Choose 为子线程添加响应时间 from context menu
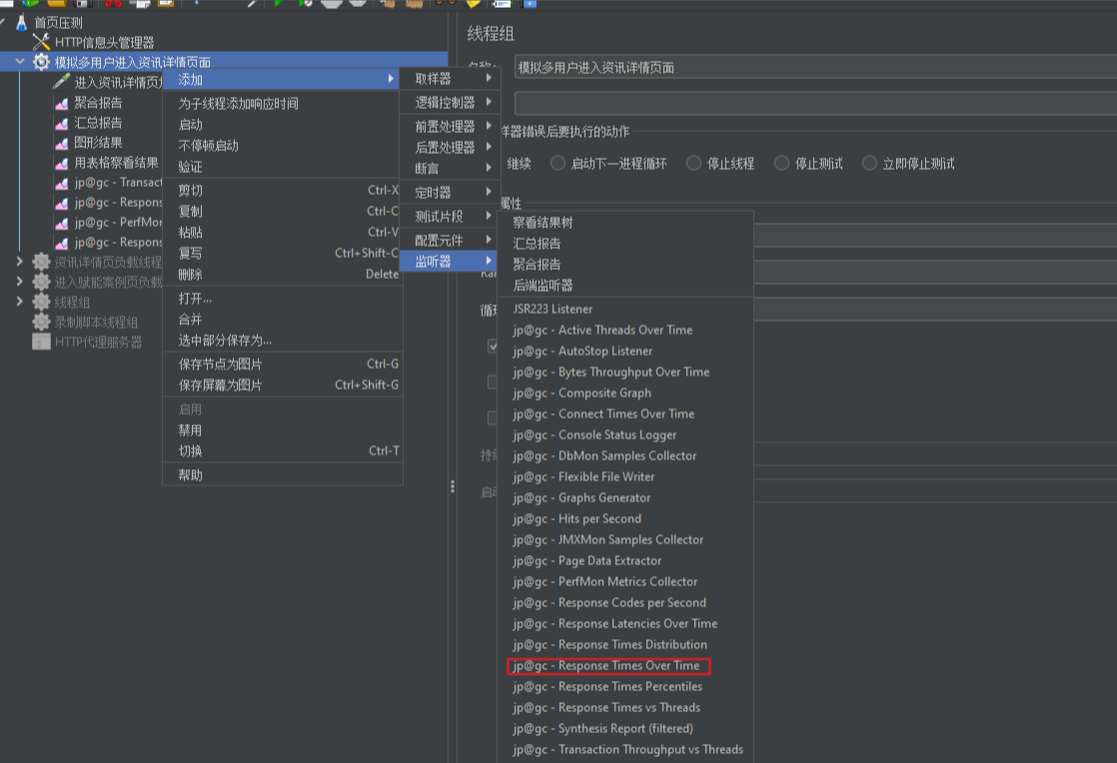The width and height of the screenshot is (1117, 763). [x=283, y=104]
